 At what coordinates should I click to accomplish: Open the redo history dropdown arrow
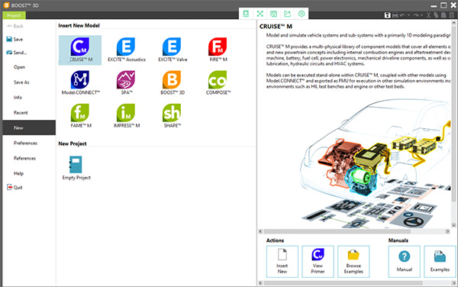click(x=422, y=15)
